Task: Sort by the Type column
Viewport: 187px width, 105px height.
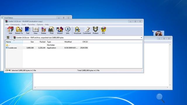Action: coord(55,42)
